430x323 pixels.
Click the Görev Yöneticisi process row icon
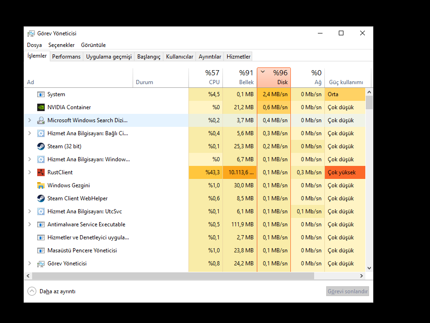click(41, 264)
